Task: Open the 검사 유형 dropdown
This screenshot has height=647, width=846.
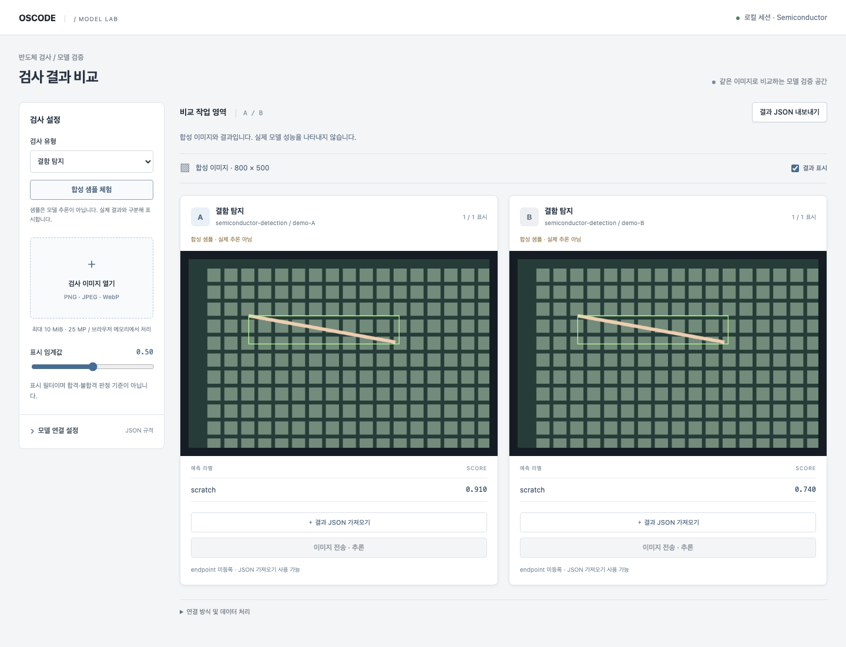Action: pos(92,162)
